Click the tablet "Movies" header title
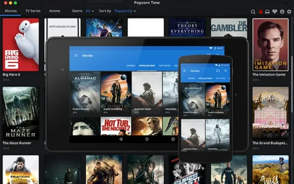Screen dimensions: 294x184 coord(88,55)
